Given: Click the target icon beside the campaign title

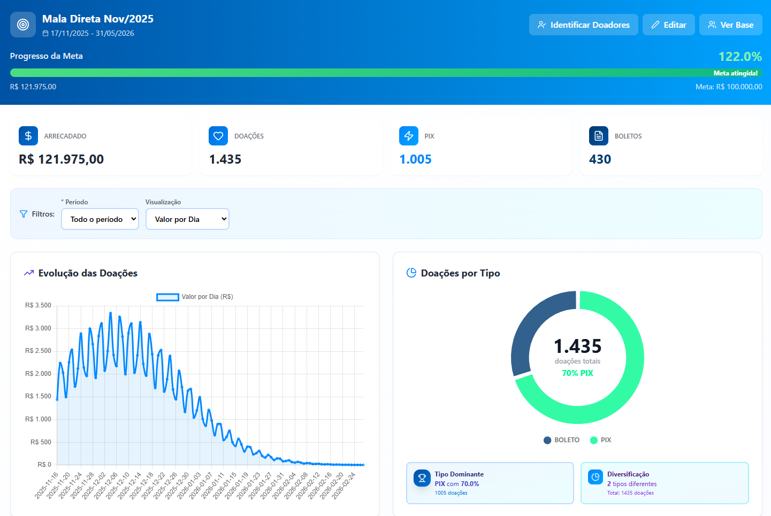Looking at the screenshot, I should point(22,24).
